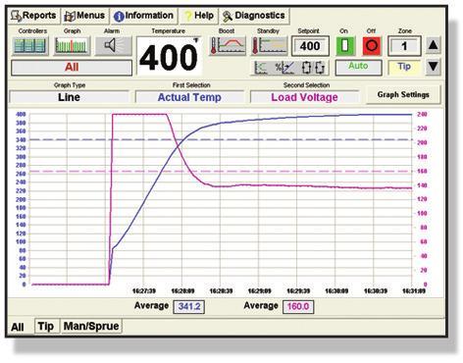The image size is (463, 363).
Task: Click the open-loop arrows icon
Action: [320, 68]
